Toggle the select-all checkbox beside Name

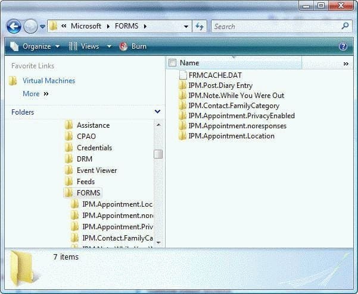point(172,62)
